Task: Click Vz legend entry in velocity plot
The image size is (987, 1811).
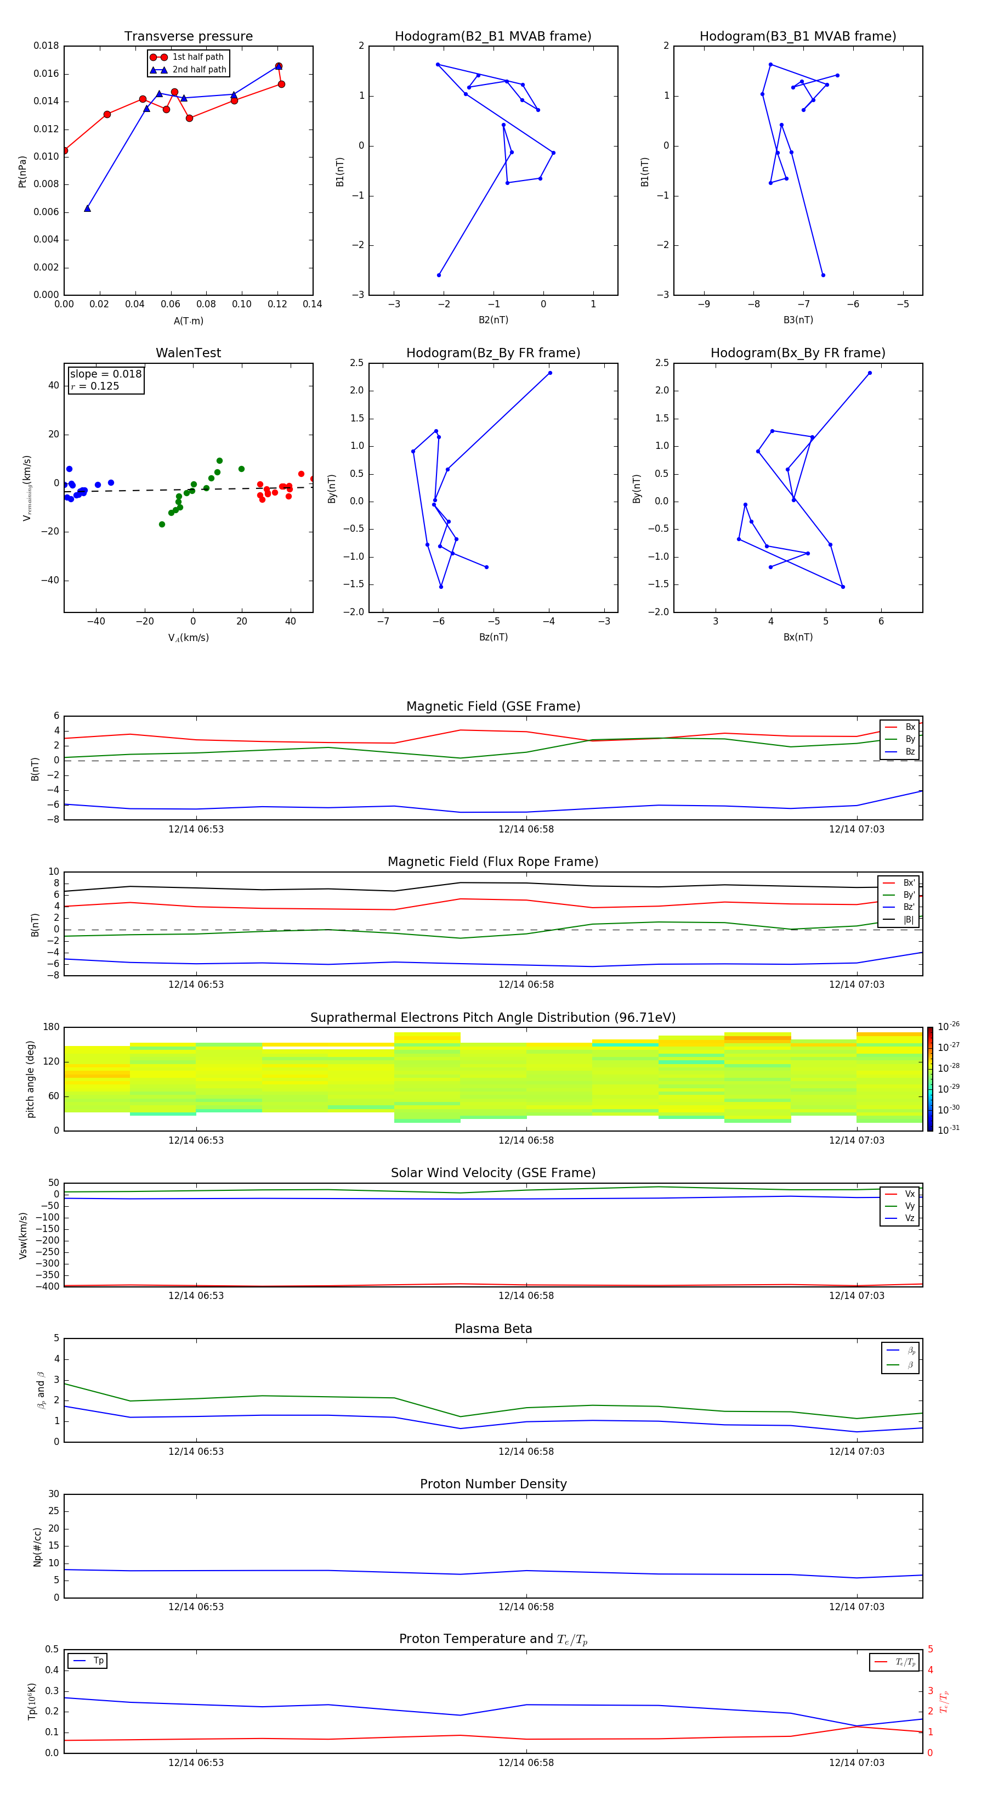Action: (x=900, y=1218)
